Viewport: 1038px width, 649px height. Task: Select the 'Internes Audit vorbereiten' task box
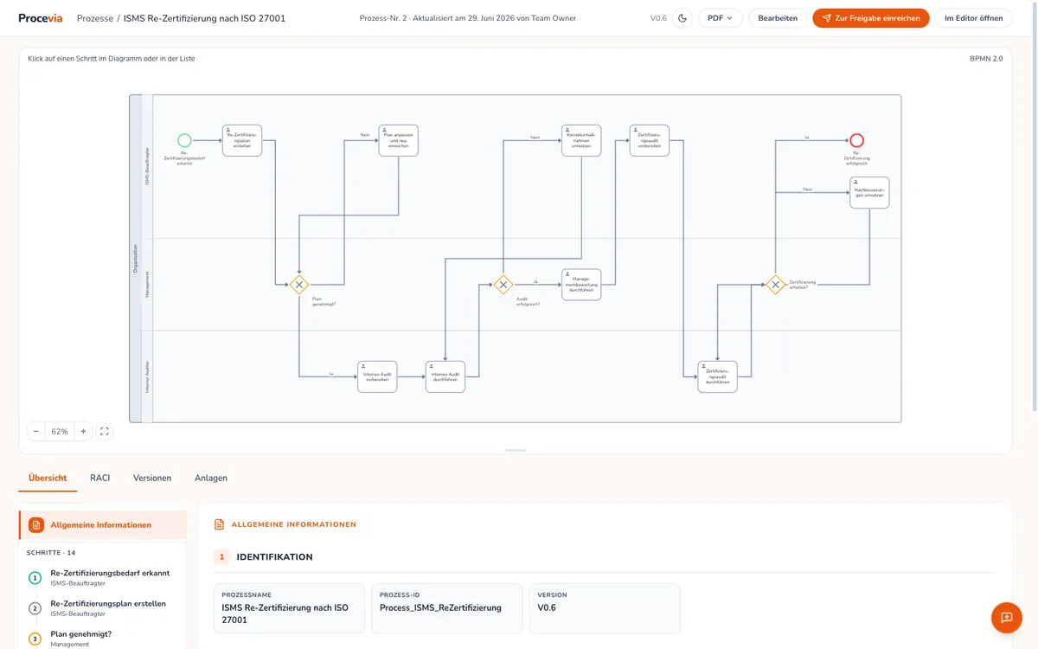(x=377, y=376)
